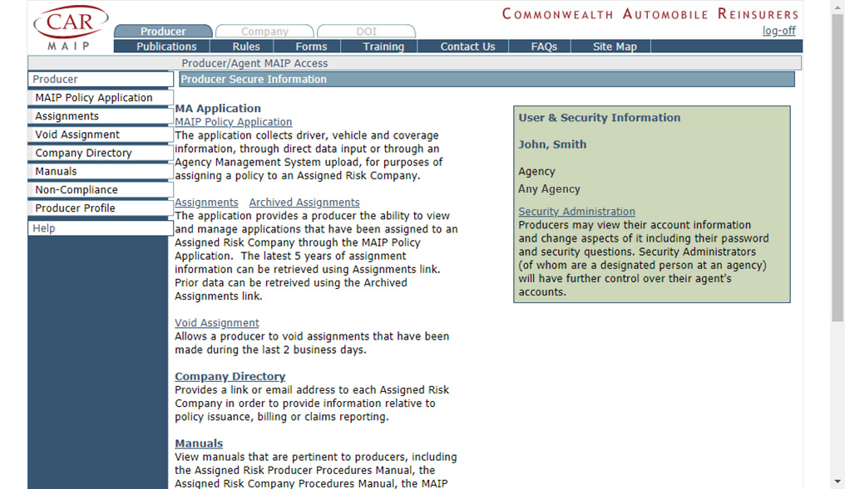Image resolution: width=845 pixels, height=489 pixels.
Task: Select Producer in the sidebar
Action: tap(101, 79)
